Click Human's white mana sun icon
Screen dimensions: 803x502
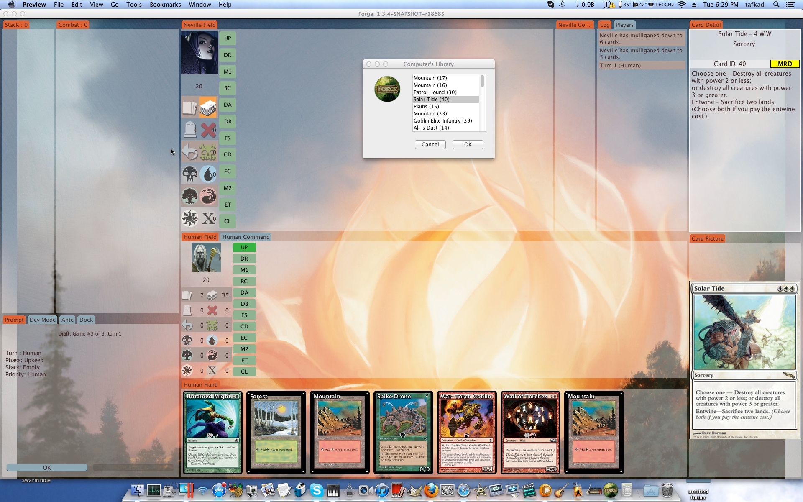[x=187, y=370]
